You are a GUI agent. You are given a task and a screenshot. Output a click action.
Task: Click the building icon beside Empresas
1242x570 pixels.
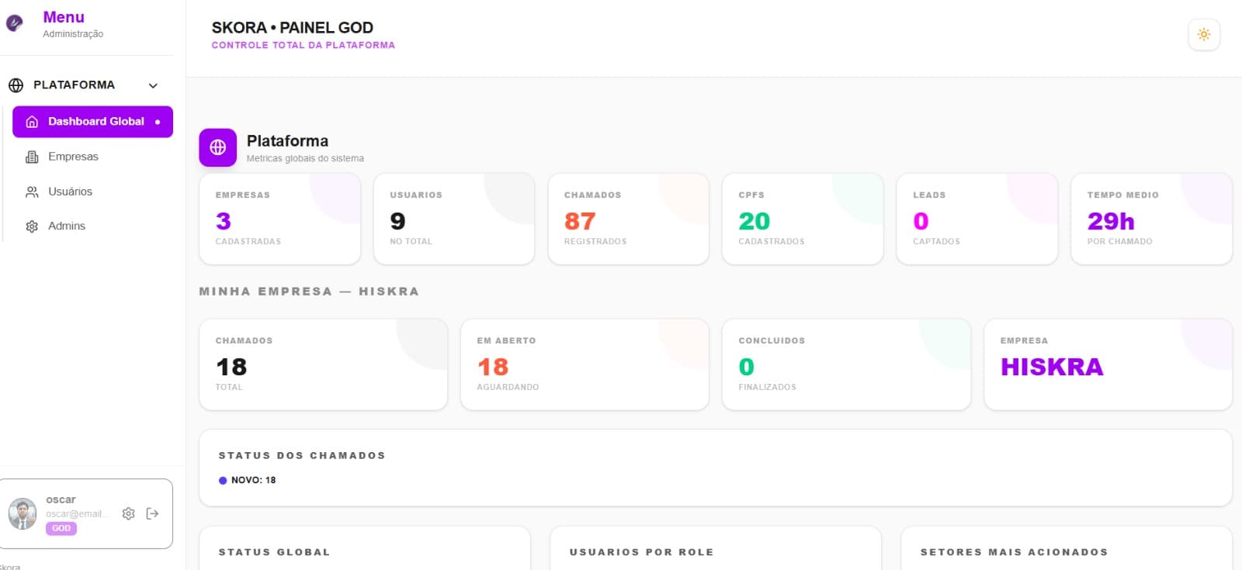click(x=32, y=157)
